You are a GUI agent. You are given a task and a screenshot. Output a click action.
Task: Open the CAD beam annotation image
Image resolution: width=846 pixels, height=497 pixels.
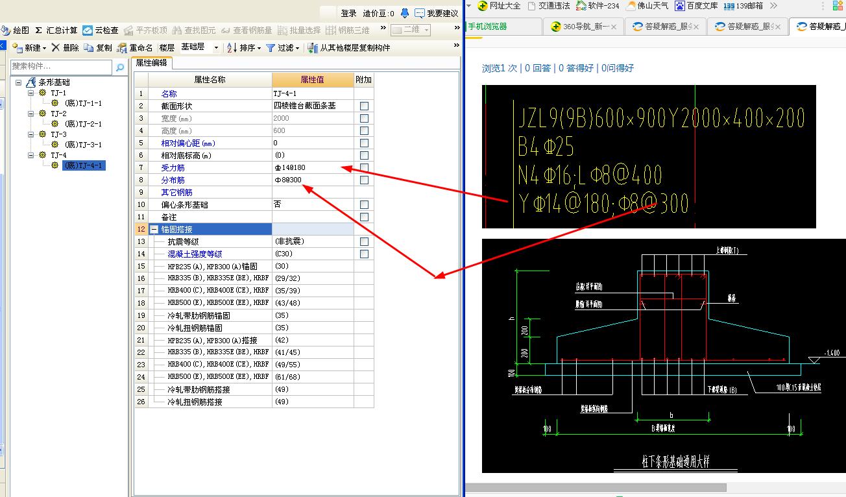649,156
